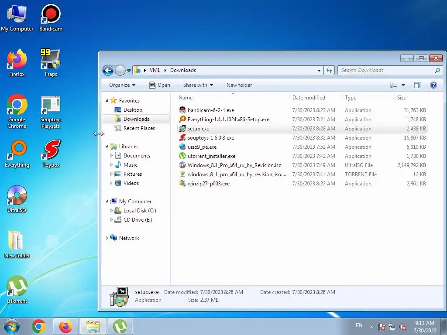Viewport: 447px width, 335px height.
Task: Expand the Music library node
Action: [x=111, y=164]
